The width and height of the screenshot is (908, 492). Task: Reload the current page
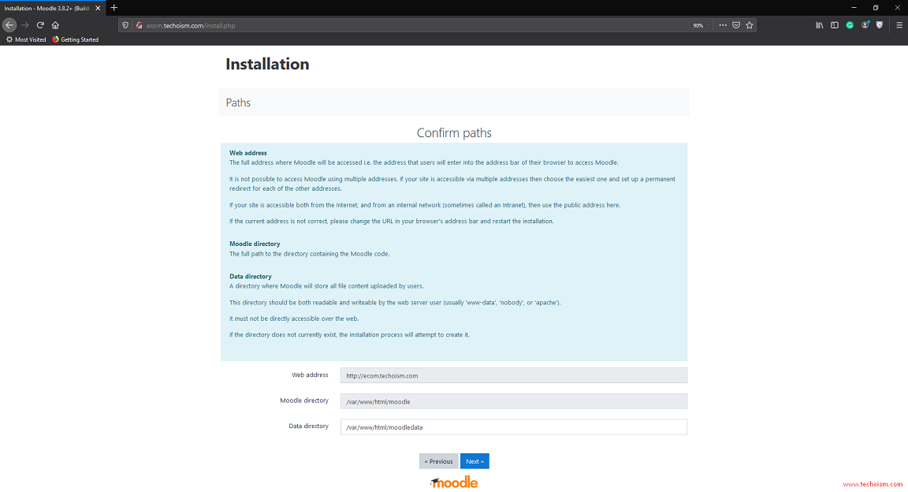[40, 25]
